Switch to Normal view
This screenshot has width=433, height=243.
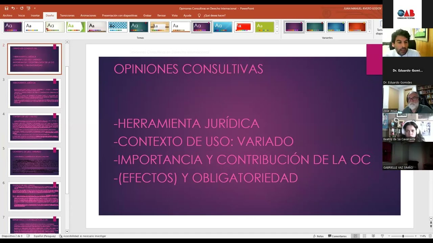tap(356, 236)
